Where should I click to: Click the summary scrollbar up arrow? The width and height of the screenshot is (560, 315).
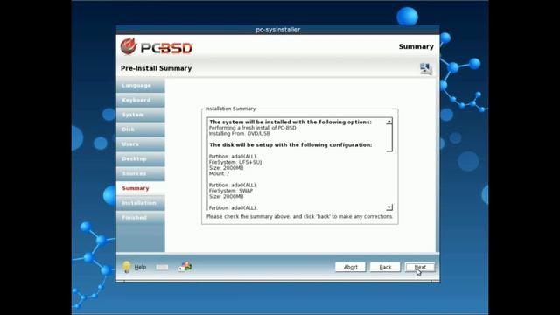[389, 122]
